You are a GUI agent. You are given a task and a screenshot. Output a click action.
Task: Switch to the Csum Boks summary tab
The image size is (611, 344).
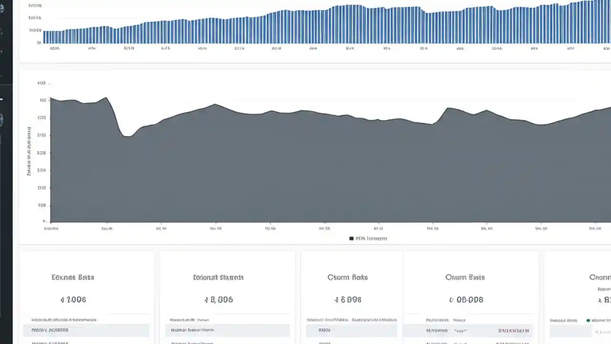pos(347,277)
